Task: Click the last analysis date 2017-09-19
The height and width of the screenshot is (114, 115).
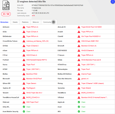Action: tap(40, 13)
